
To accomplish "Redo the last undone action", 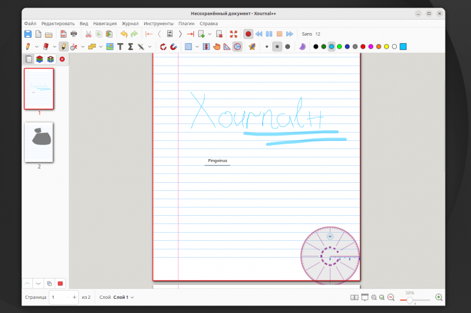I will pyautogui.click(x=134, y=34).
